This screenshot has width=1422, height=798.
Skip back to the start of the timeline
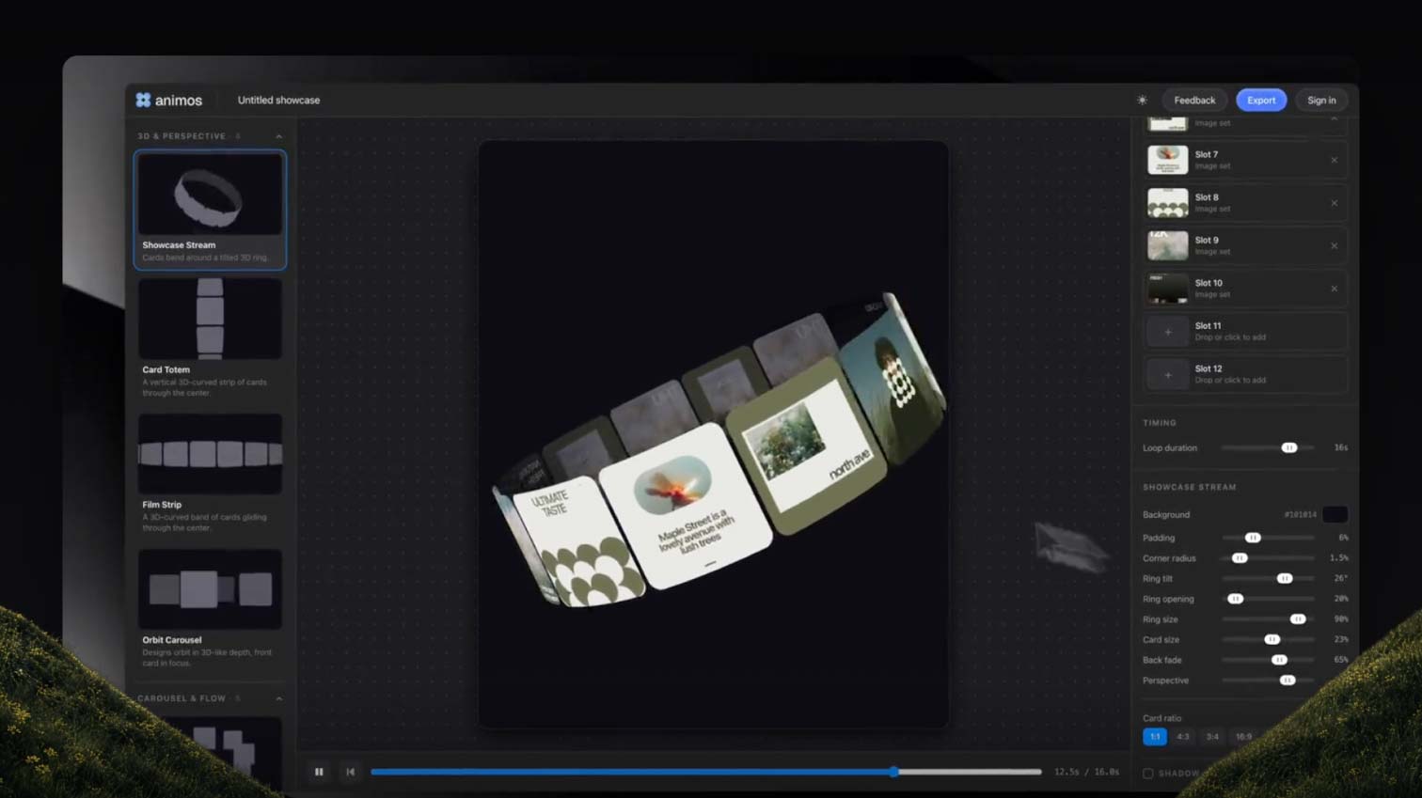[350, 772]
